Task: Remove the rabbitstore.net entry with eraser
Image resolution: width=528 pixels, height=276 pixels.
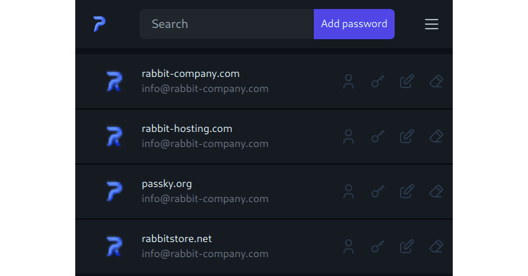Action: 436,246
